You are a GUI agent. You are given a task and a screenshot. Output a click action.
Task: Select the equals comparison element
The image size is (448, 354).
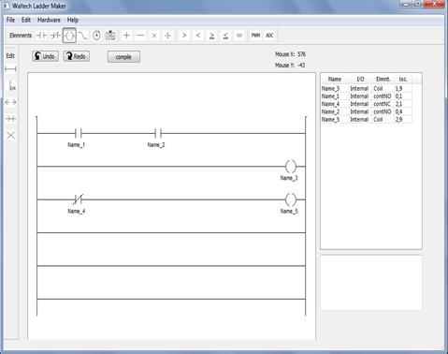tap(239, 36)
